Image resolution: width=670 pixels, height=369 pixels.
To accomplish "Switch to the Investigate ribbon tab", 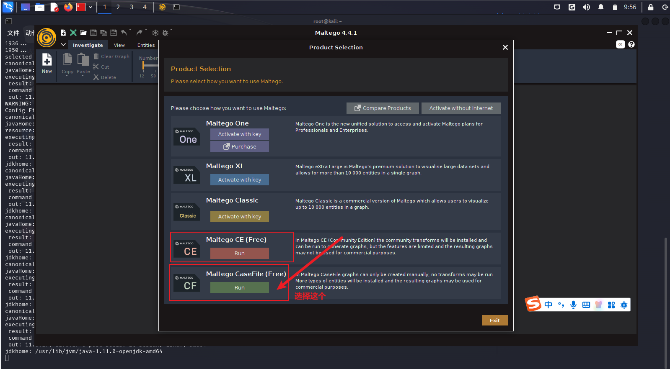I will 88,45.
